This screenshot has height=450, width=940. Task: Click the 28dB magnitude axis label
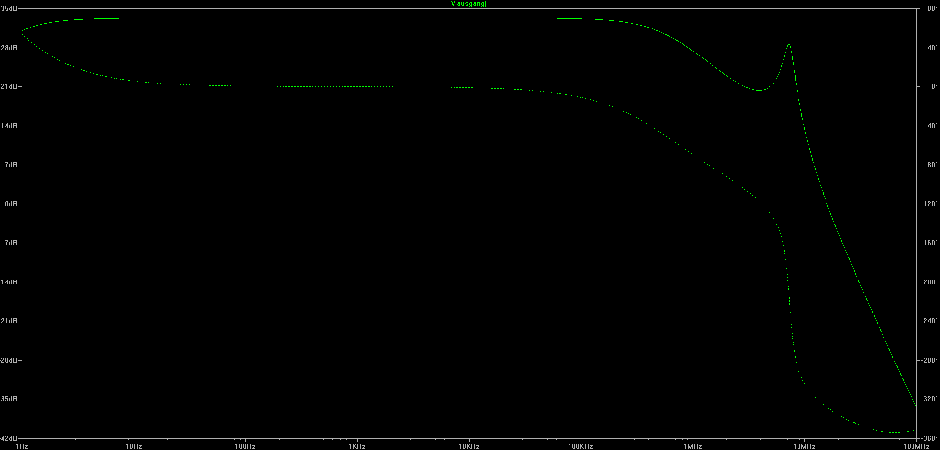coord(9,48)
